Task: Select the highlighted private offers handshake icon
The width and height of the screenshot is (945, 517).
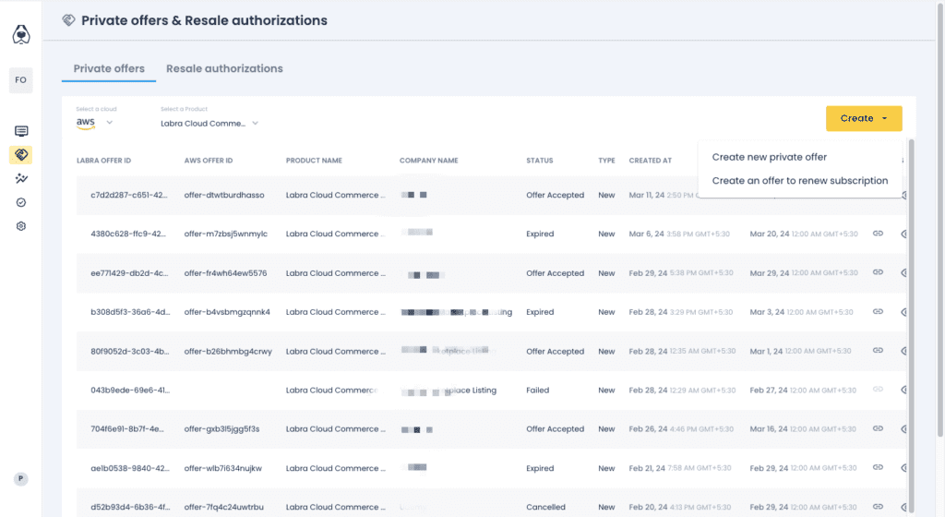Action: click(21, 154)
